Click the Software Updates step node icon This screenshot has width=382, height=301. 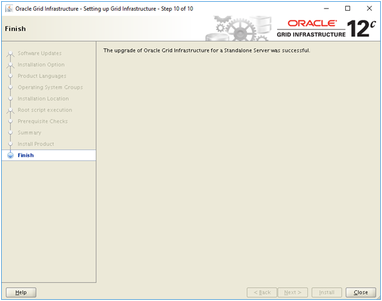10,54
